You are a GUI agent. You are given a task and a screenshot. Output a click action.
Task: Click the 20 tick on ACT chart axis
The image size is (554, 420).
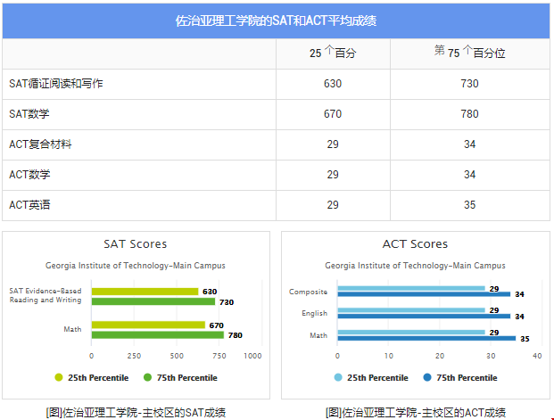click(440, 356)
